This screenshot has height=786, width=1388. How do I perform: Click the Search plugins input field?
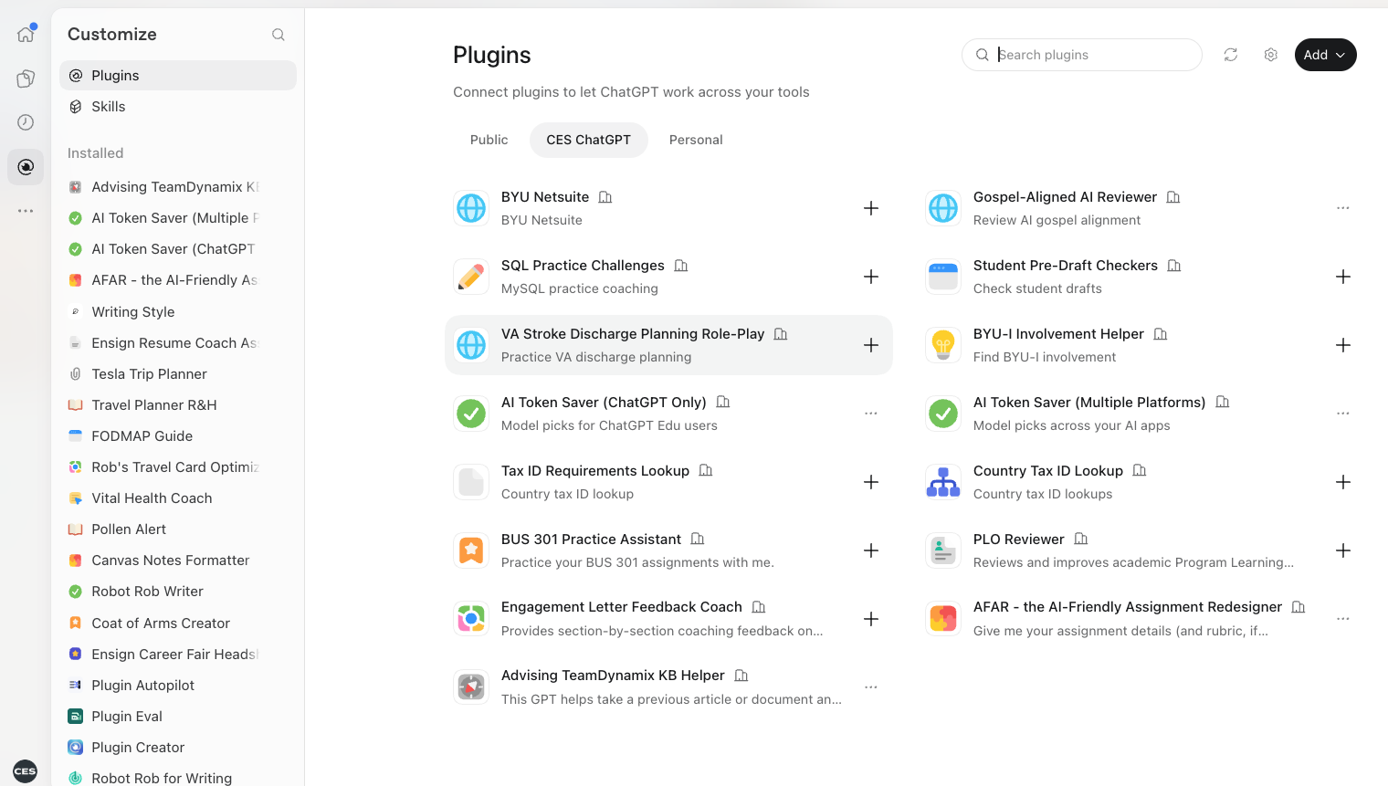[1082, 55]
